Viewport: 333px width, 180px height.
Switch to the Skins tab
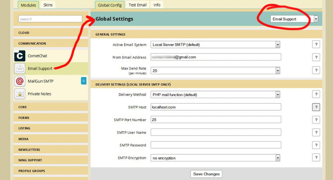[48, 5]
